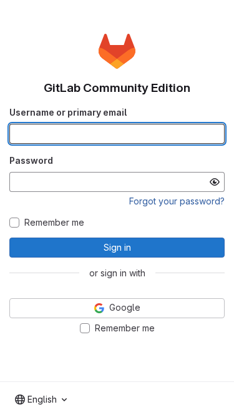Tick the Remember me checkbox below Google
The height and width of the screenshot is (417, 234).
pyautogui.click(x=85, y=328)
